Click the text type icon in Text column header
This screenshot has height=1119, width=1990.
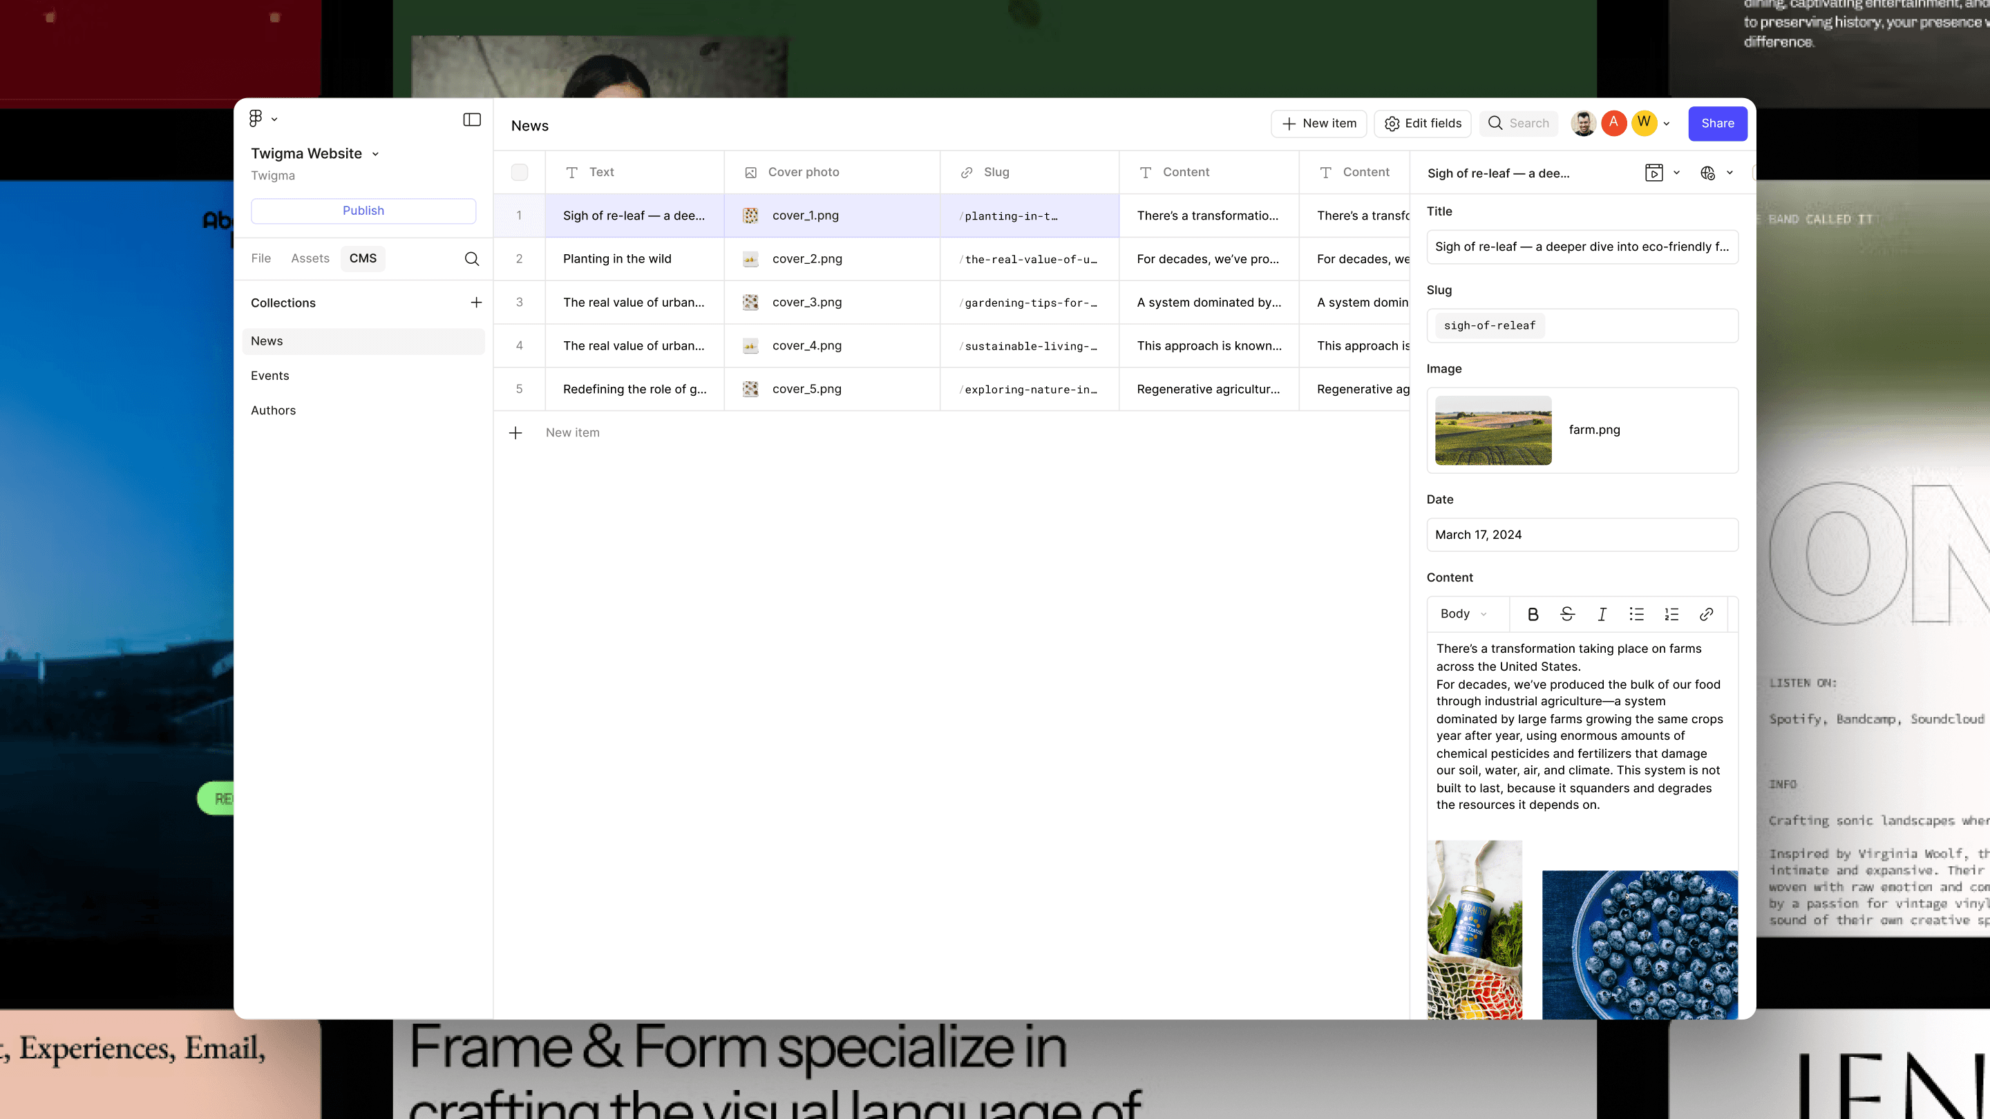click(571, 173)
